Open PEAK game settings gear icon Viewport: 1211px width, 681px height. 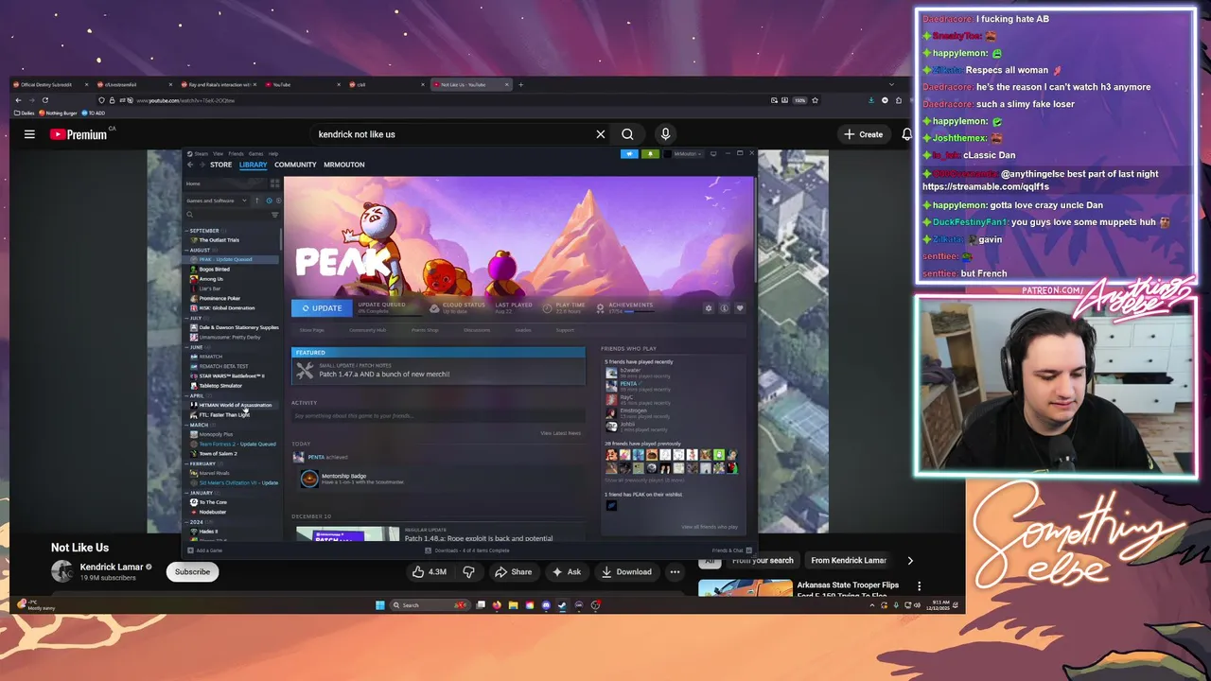tap(708, 308)
